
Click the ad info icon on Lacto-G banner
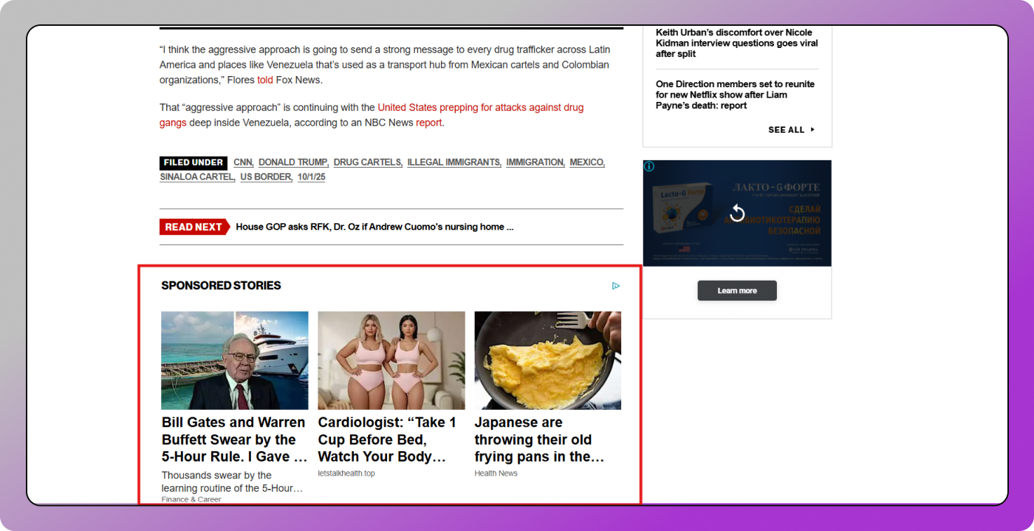click(x=649, y=166)
